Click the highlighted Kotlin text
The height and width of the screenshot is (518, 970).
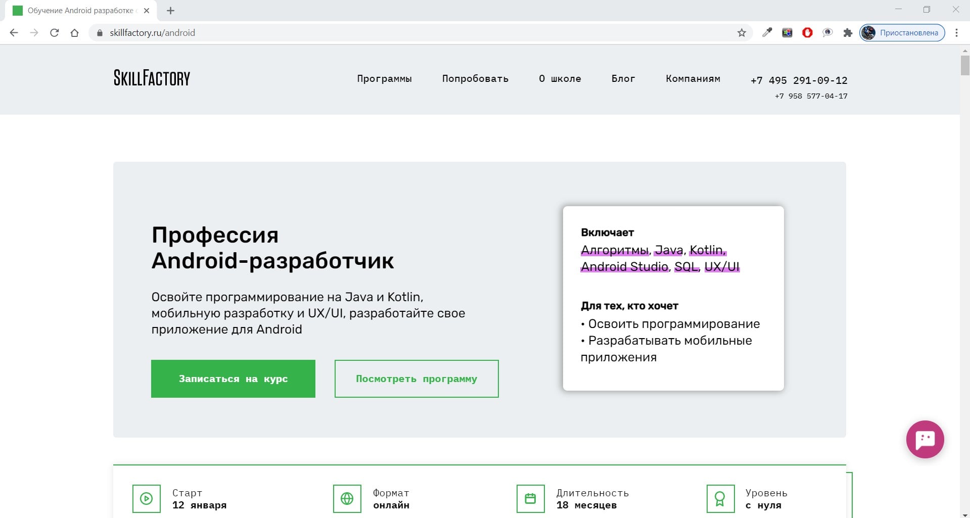coord(707,250)
